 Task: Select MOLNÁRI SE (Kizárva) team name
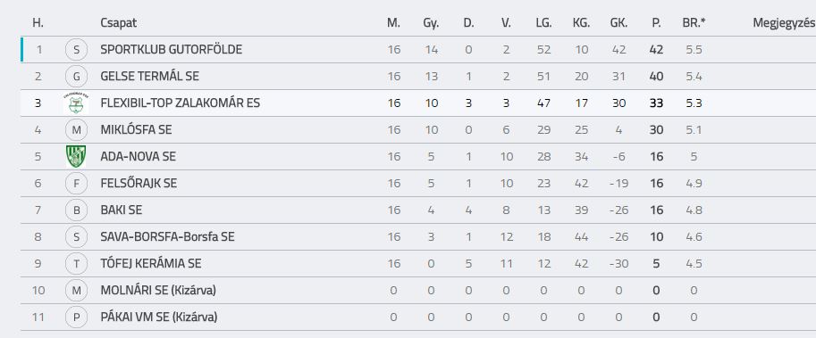(x=158, y=290)
